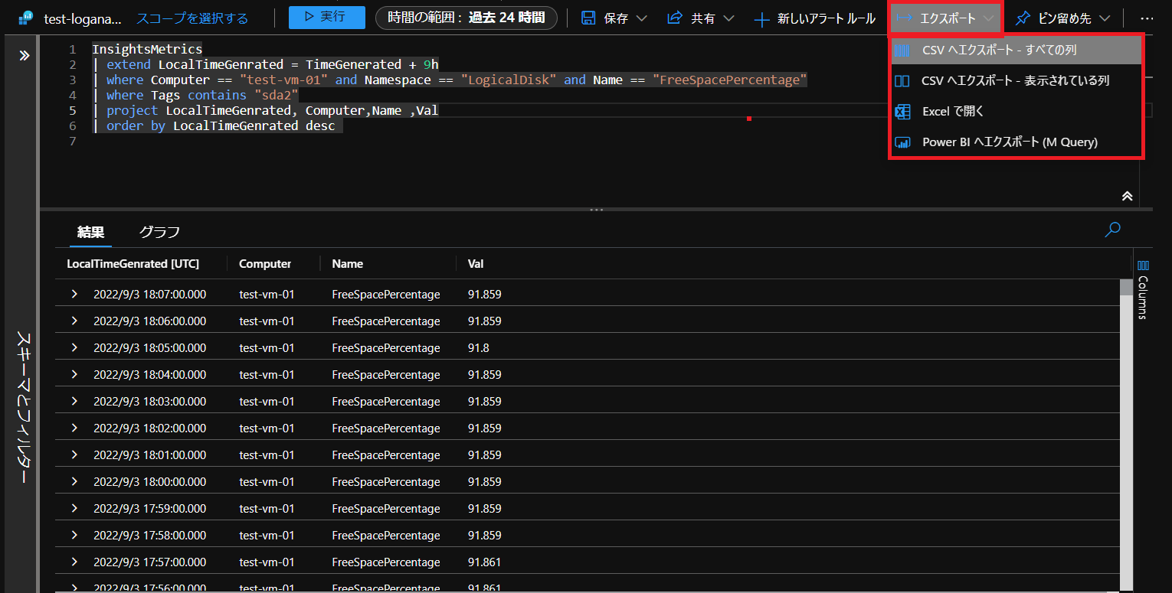1172x593 pixels.
Task: Click the search magnifier icon in results
Action: pyautogui.click(x=1113, y=230)
